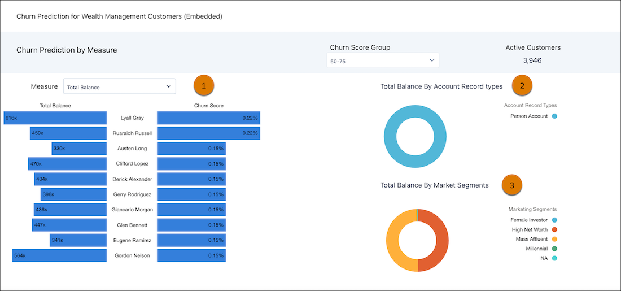The height and width of the screenshot is (291, 621).
Task: Click the name label Ruaraidh Russell
Action: point(132,133)
